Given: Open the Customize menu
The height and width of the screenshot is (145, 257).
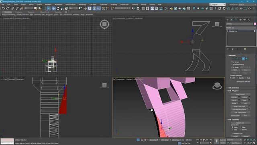Looking at the screenshot, I should pos(104,4).
